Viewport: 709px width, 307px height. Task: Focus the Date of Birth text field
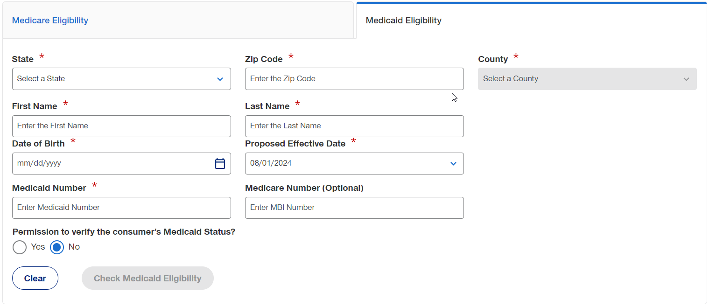pyautogui.click(x=112, y=163)
